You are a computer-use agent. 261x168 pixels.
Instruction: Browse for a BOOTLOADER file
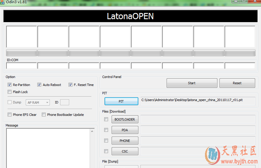(125, 120)
